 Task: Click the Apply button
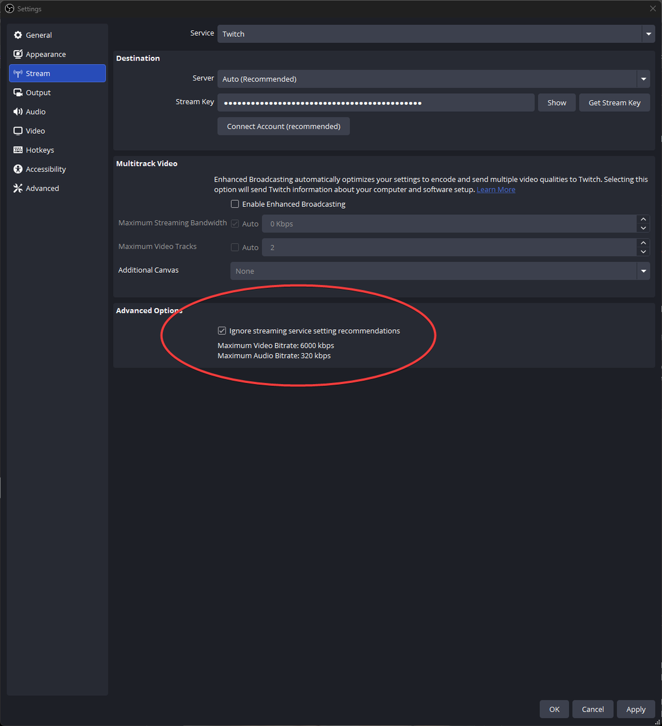click(636, 709)
